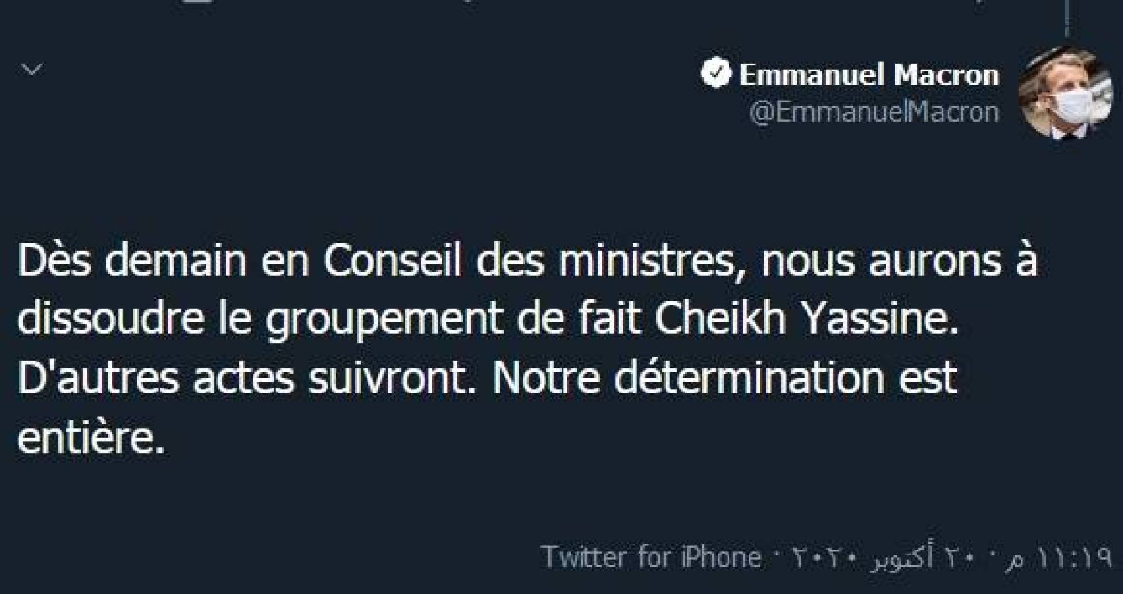Open the tweet options chevron menu
Viewport: 1123px width, 594px height.
(32, 70)
